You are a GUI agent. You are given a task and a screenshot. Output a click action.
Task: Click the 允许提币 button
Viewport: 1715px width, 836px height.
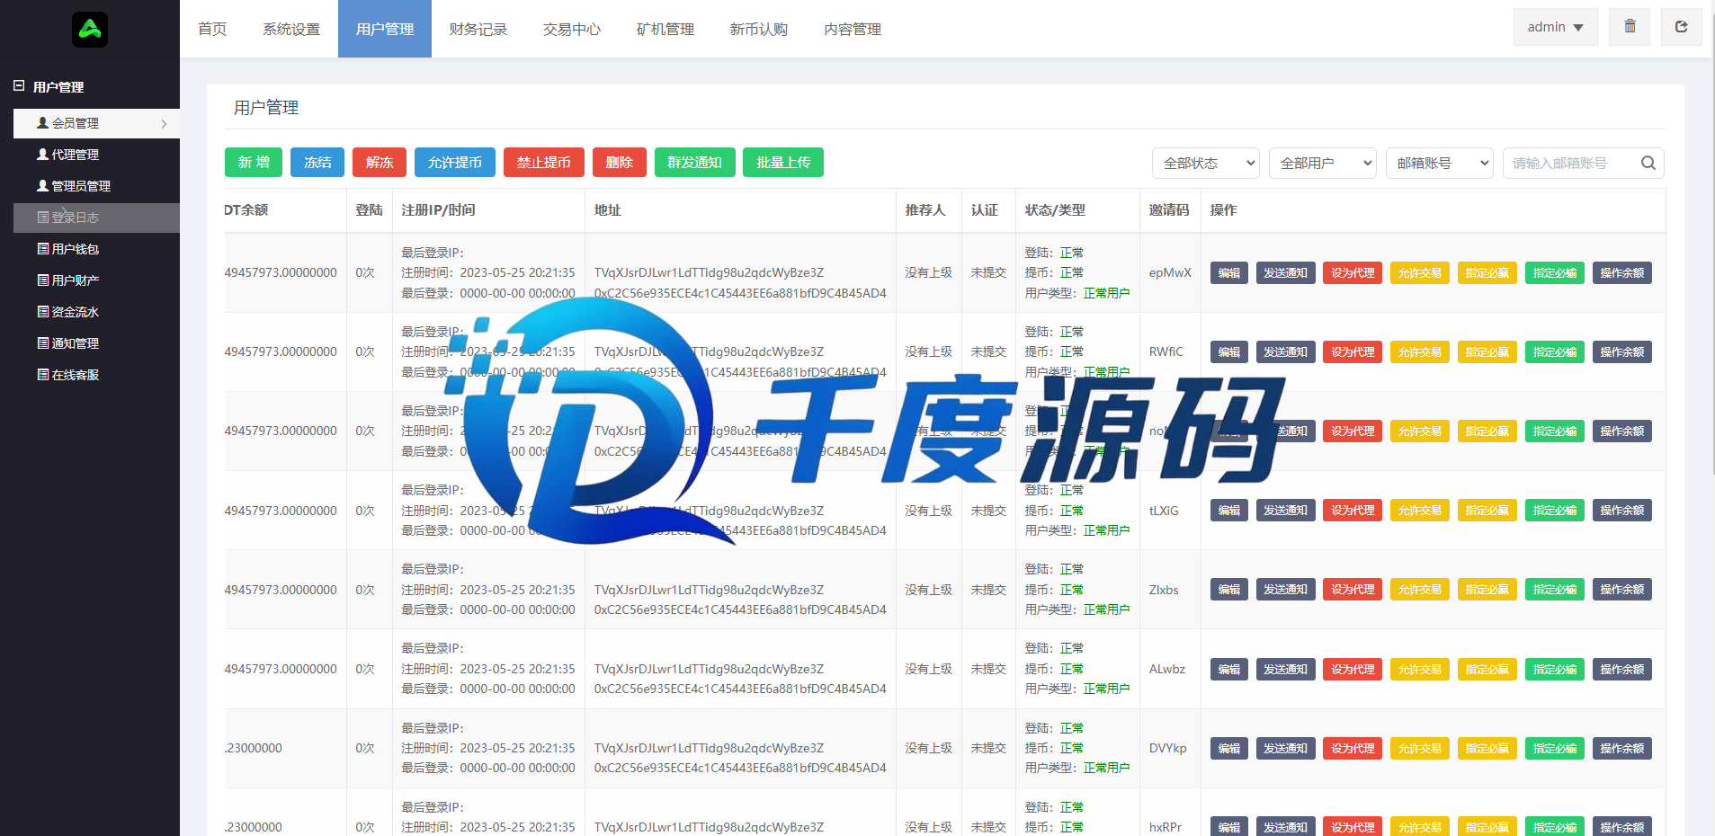tap(455, 163)
